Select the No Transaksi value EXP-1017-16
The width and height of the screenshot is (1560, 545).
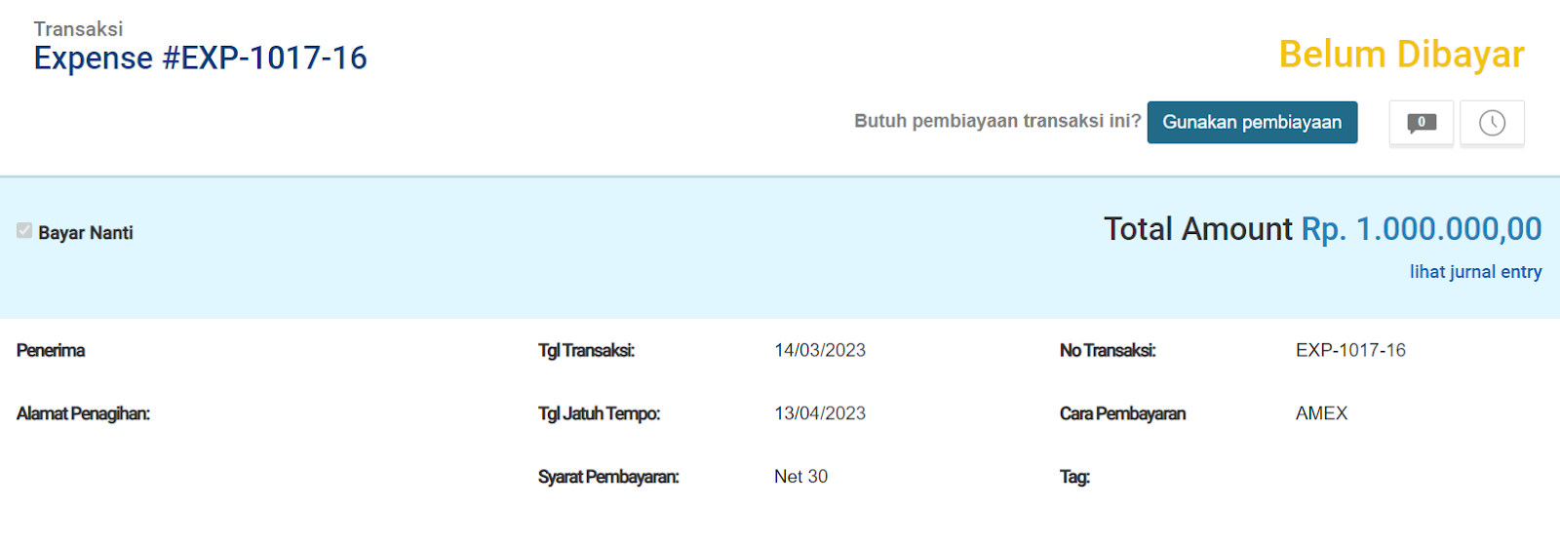[1350, 351]
